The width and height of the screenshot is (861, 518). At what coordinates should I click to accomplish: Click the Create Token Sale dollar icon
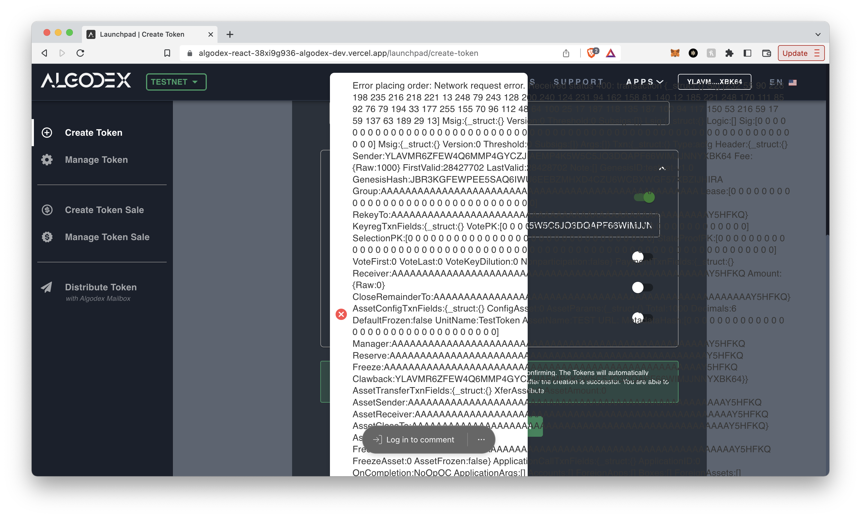(x=47, y=210)
